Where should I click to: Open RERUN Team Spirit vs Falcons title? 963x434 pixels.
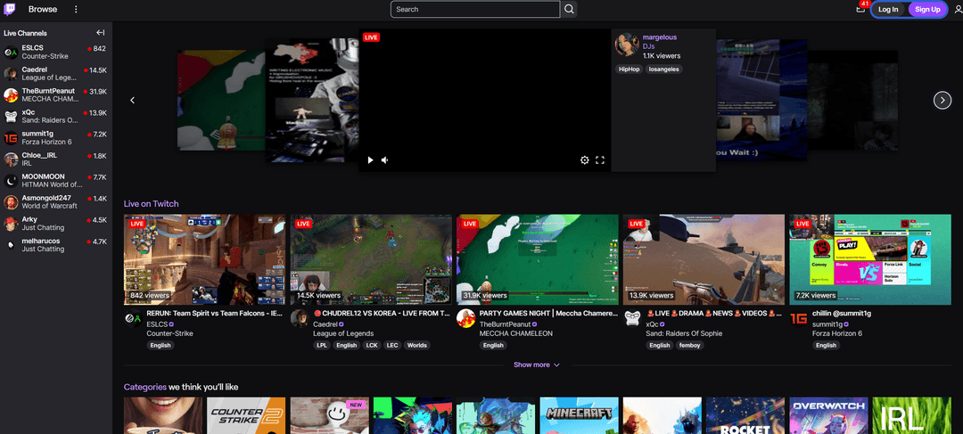coord(215,313)
